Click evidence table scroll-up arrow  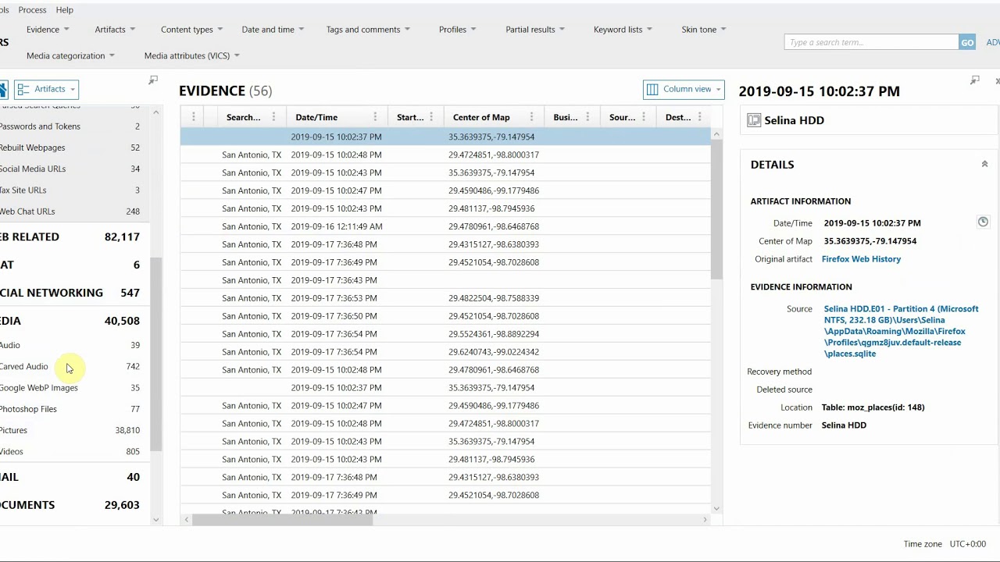716,134
